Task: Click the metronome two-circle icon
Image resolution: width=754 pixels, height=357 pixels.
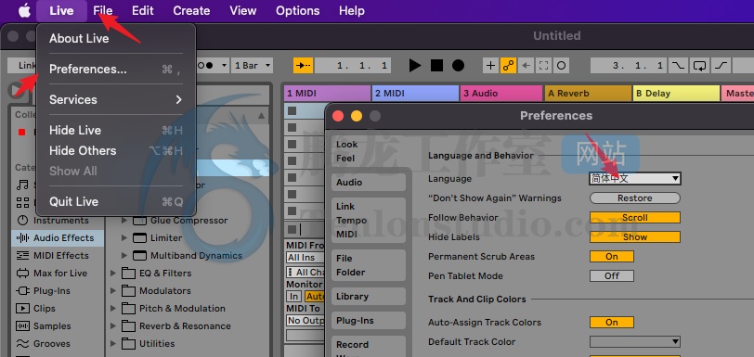Action: point(206,65)
